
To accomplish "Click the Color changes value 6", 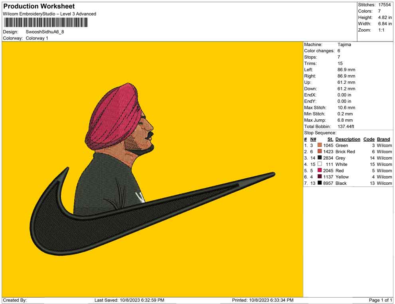I will tap(339, 51).
